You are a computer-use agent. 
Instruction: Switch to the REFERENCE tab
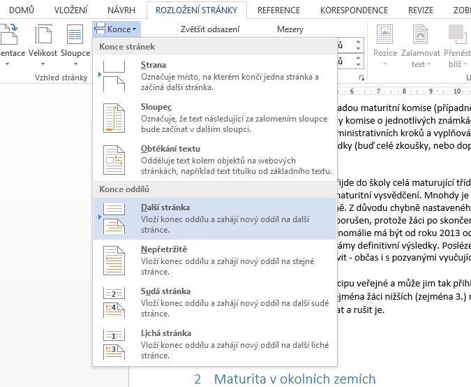click(x=278, y=10)
